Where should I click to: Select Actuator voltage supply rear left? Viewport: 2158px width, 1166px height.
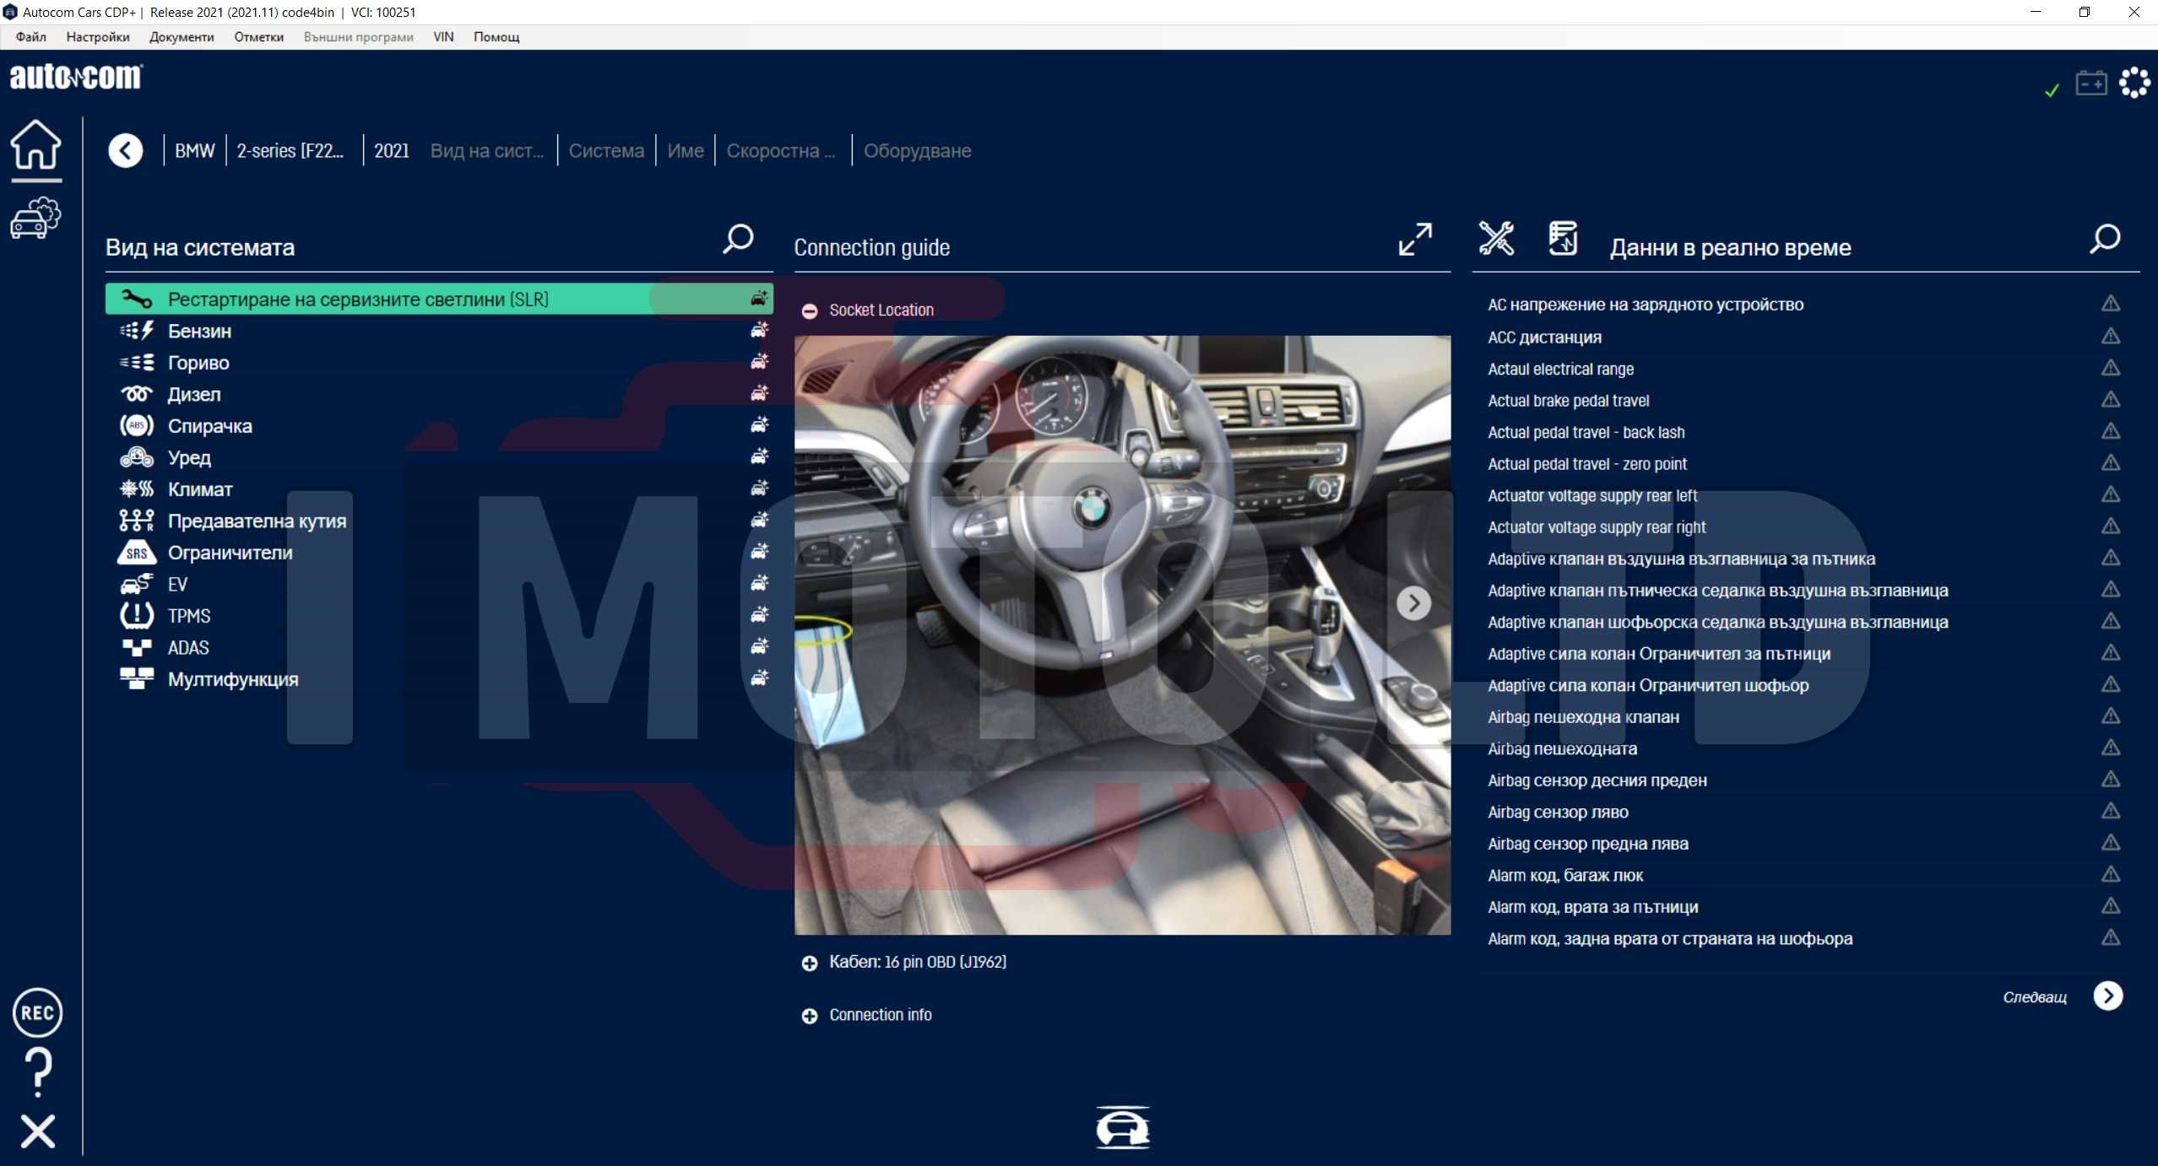[1591, 495]
